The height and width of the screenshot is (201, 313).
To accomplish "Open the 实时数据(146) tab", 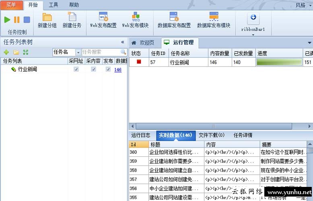I will [x=176, y=135].
